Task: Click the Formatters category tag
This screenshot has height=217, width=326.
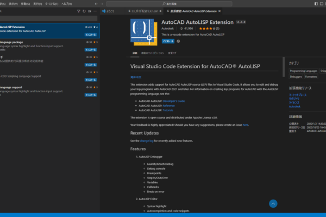Action: (311, 76)
